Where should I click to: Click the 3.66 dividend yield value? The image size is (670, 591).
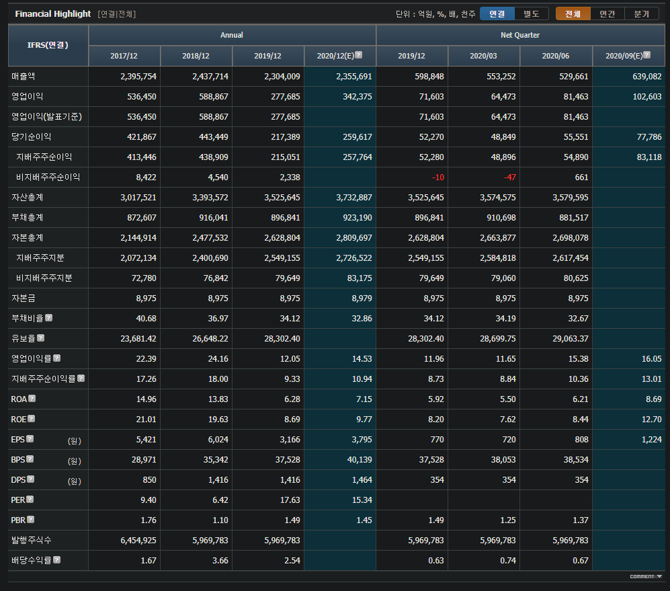click(x=220, y=560)
